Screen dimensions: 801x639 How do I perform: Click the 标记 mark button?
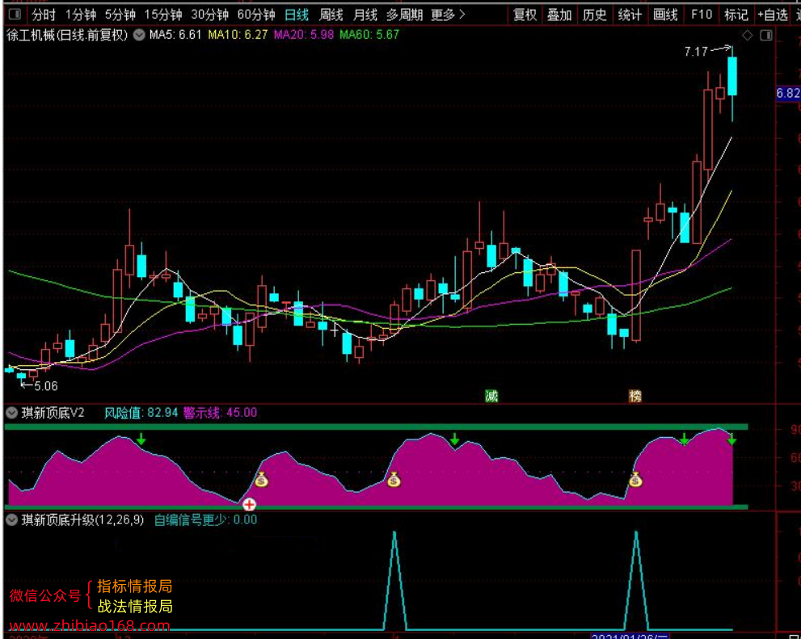pyautogui.click(x=736, y=15)
